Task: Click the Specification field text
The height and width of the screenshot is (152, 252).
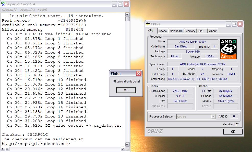Action: click(202, 64)
